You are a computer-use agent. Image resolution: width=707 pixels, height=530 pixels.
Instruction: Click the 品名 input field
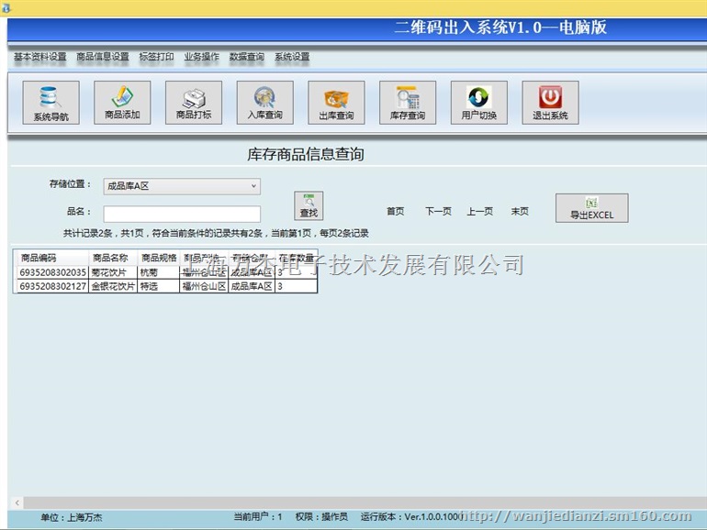[x=182, y=214]
